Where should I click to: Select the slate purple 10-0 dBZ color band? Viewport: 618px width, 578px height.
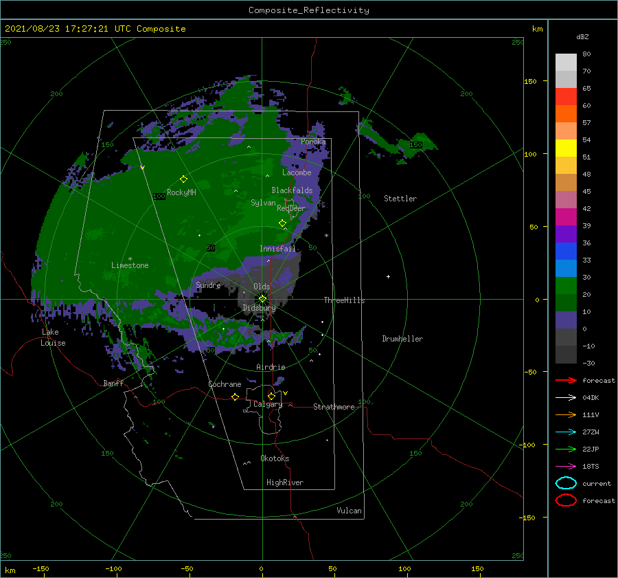[566, 320]
